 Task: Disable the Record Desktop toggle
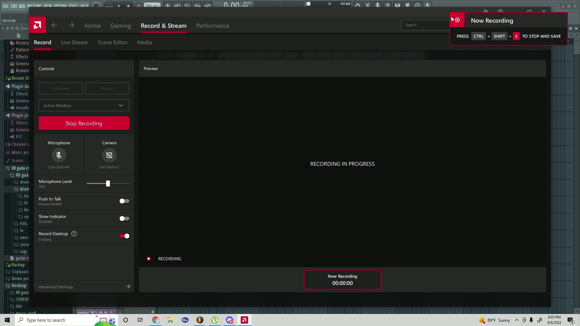tap(124, 236)
